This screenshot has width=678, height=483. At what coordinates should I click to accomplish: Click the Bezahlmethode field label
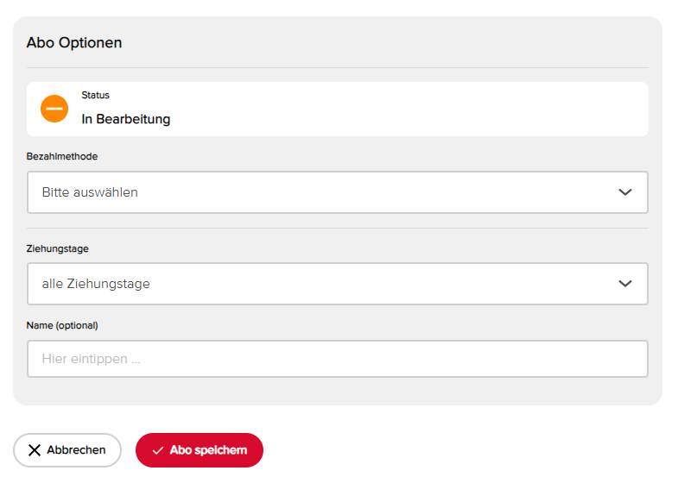pyautogui.click(x=62, y=156)
